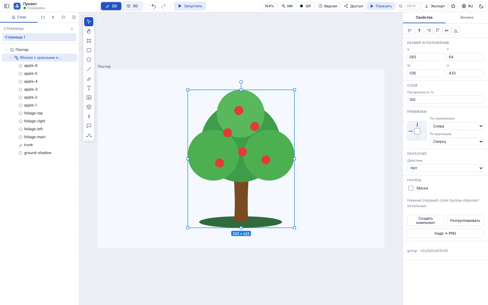The height and width of the screenshot is (305, 488).
Task: Open the Действие Нет dropdown
Action: 445,168
